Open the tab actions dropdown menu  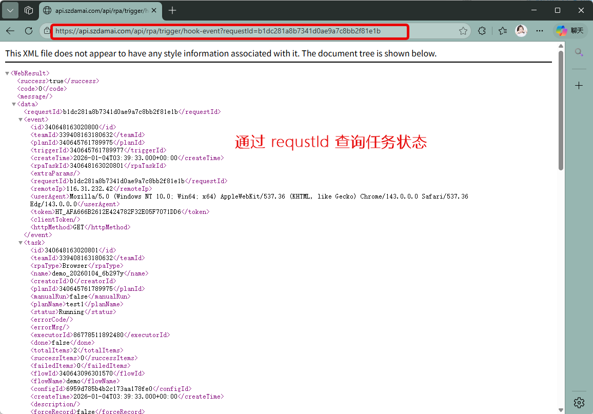[10, 10]
